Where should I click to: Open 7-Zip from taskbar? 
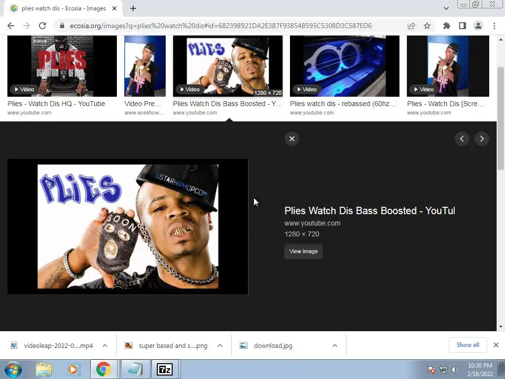(165, 369)
